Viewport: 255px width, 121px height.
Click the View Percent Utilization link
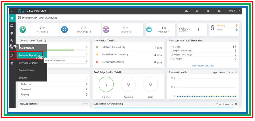203,66
